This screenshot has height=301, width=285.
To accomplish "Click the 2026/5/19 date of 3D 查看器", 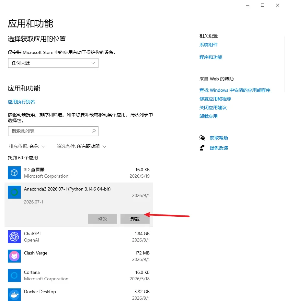I will click(x=140, y=176).
